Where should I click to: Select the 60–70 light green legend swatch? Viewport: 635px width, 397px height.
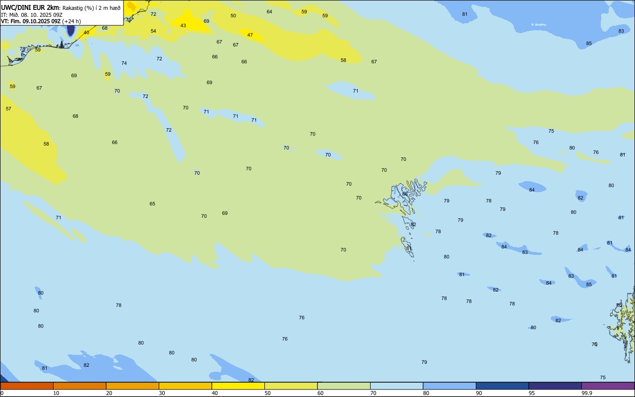click(344, 386)
